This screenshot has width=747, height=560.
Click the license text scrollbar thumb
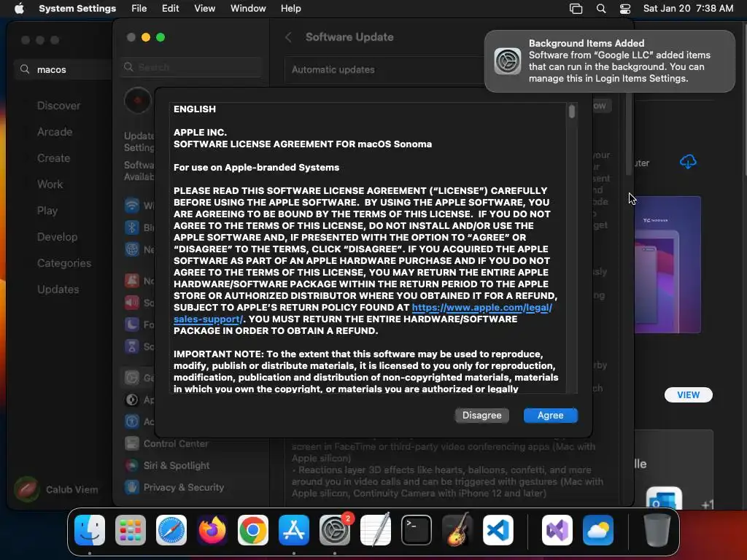click(572, 112)
